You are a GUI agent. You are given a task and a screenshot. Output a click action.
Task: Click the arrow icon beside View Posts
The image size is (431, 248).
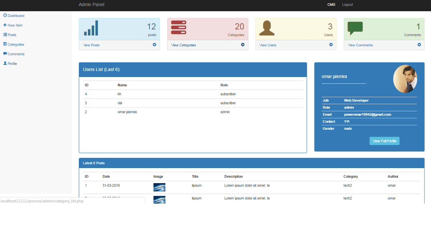coord(154,45)
